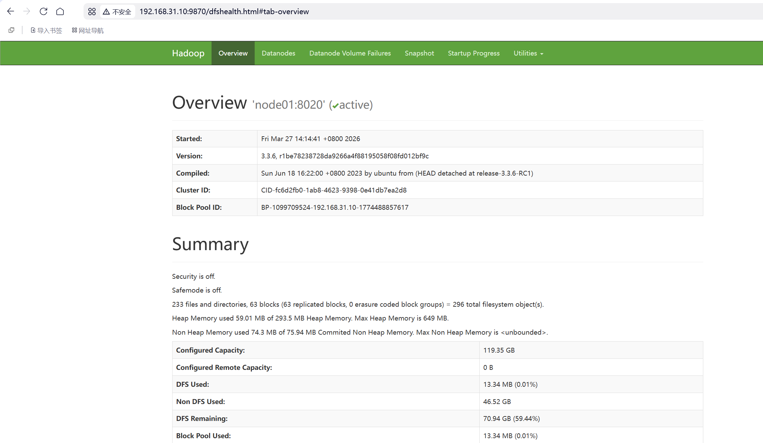Open the 网址导航 bookmark

[x=88, y=30]
